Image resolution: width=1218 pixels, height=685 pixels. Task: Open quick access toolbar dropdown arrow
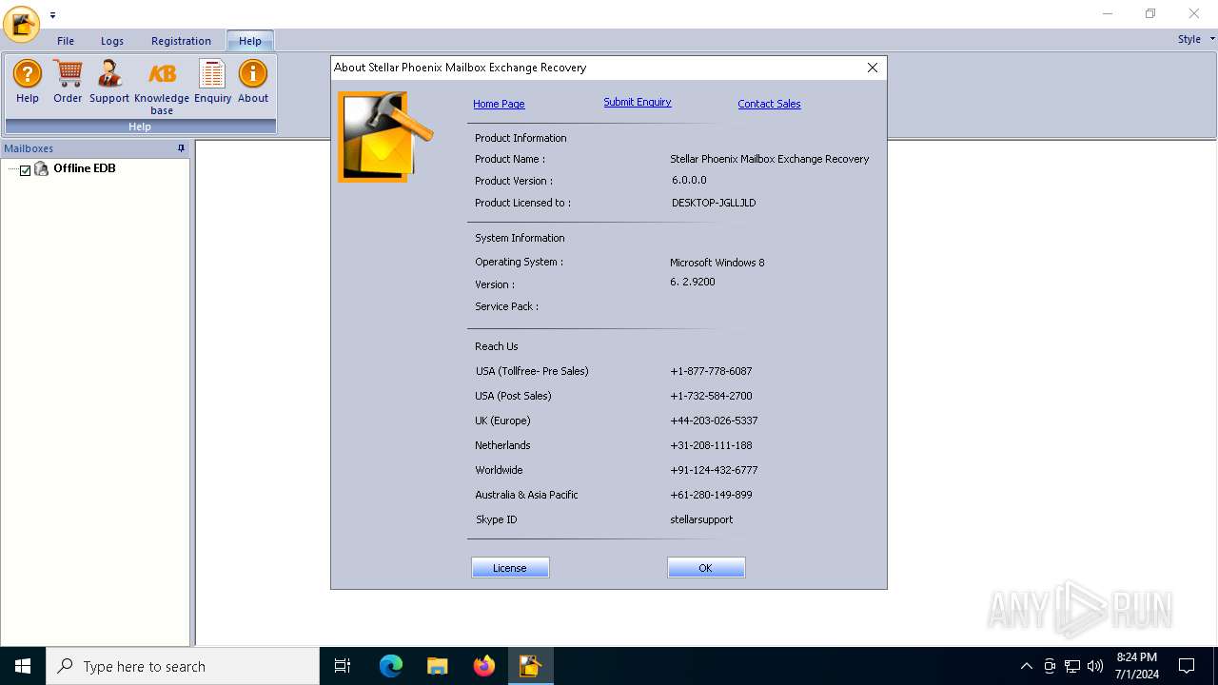52,15
